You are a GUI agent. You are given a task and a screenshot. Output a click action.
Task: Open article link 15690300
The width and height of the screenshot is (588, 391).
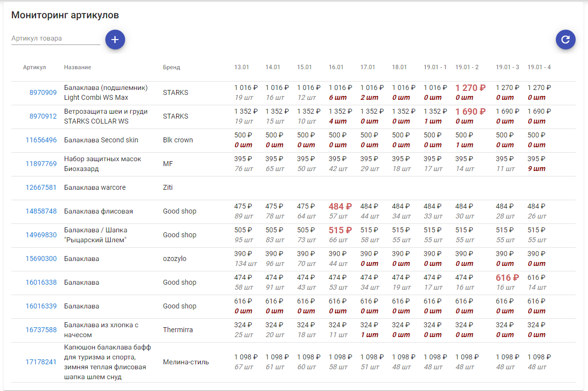pyautogui.click(x=41, y=259)
